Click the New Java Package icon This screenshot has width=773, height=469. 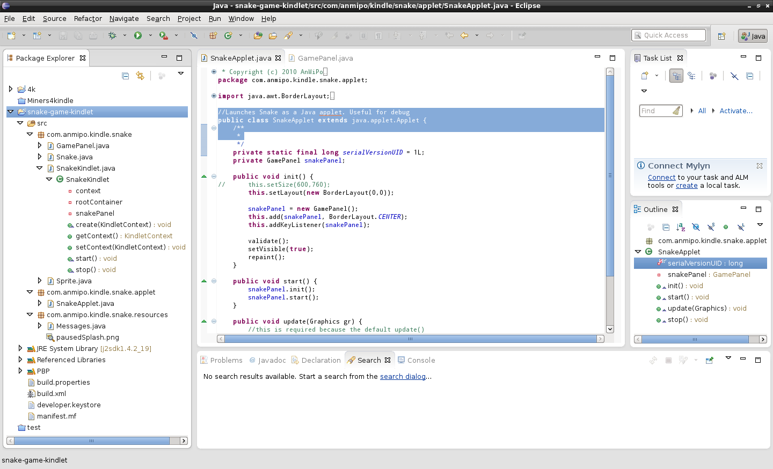[x=213, y=35]
